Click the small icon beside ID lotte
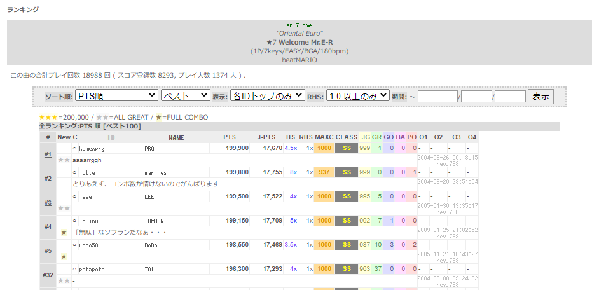 tap(74, 172)
